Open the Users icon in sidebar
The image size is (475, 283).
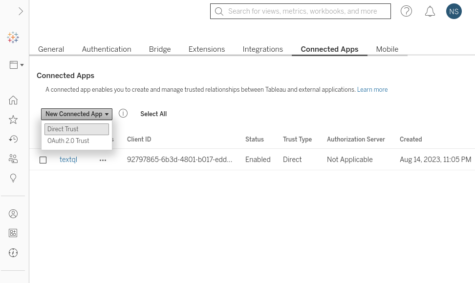(x=13, y=214)
